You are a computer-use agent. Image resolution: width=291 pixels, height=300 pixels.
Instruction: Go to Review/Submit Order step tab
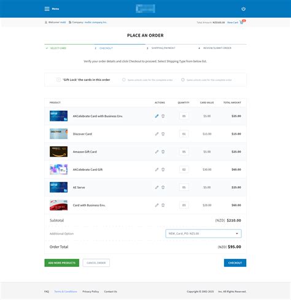[217, 48]
